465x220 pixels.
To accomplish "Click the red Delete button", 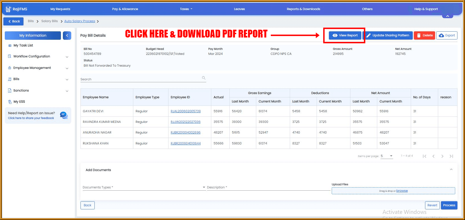I will pos(424,36).
